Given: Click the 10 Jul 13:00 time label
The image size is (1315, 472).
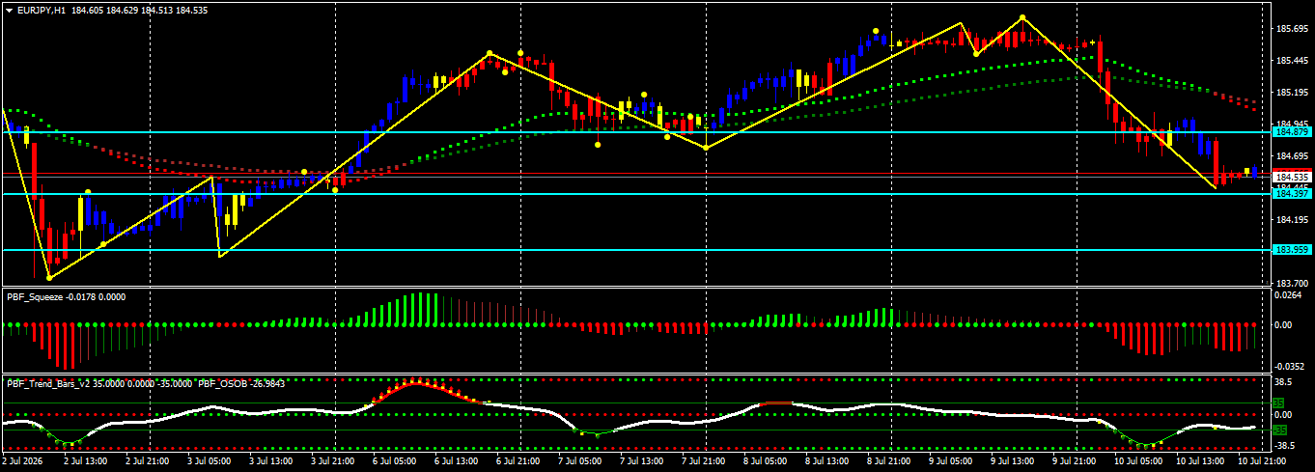Looking at the screenshot, I should pos(1199,462).
